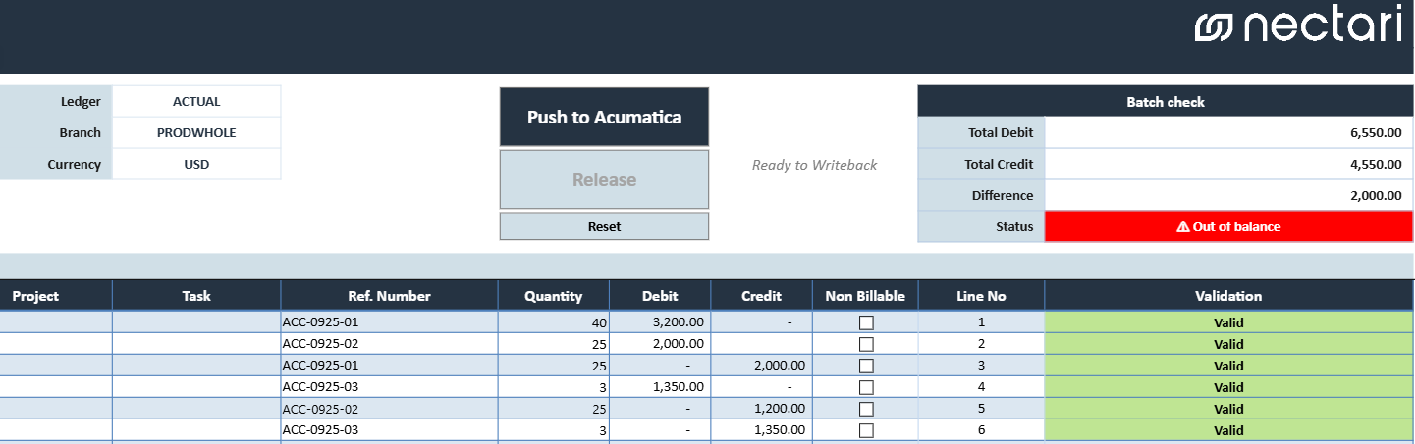This screenshot has height=444, width=1415.
Task: Click the Ref. Number column header
Action: [389, 296]
